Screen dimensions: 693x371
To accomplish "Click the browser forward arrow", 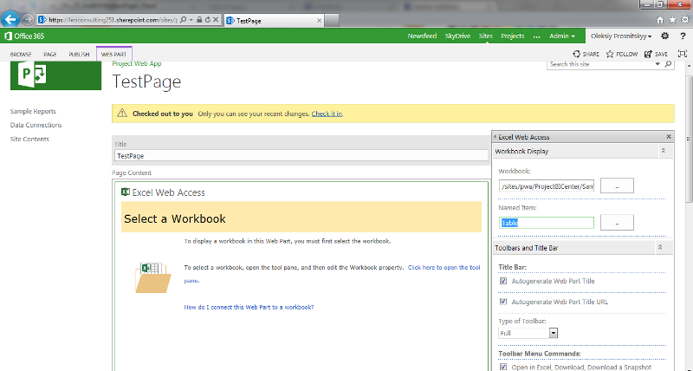I will tap(28, 19).
